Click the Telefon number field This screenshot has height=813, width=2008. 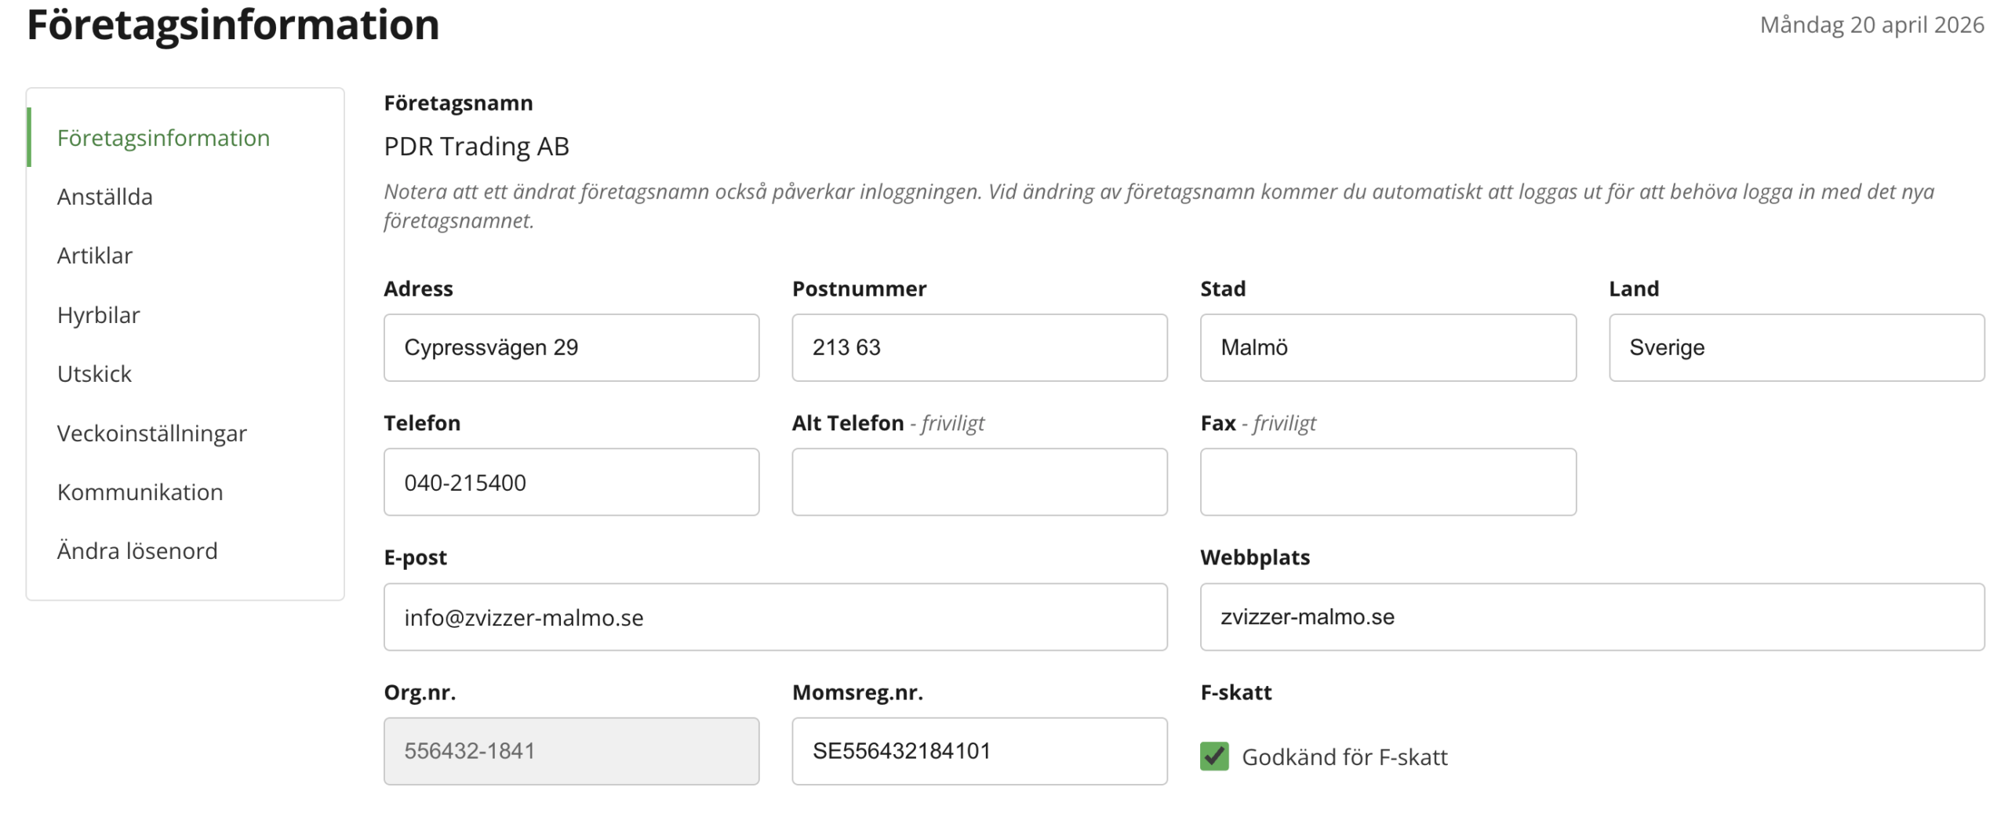571,482
